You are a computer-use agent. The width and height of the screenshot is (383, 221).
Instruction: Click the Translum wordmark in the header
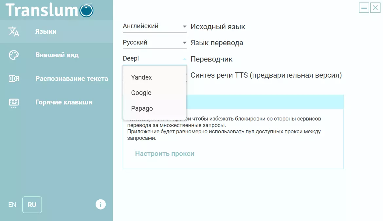(42, 10)
